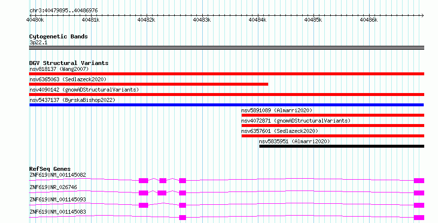
Task: Select the blue nsv5437137 variant bar
Action: point(226,105)
